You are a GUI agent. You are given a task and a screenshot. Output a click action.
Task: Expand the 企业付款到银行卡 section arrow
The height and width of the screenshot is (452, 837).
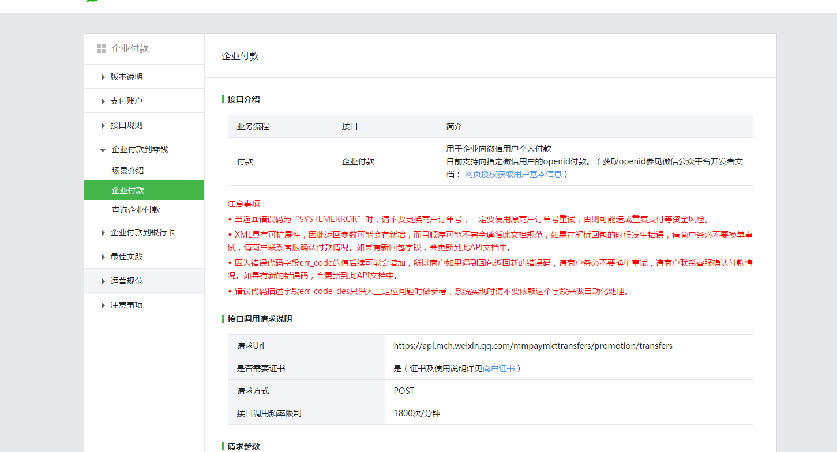(103, 232)
